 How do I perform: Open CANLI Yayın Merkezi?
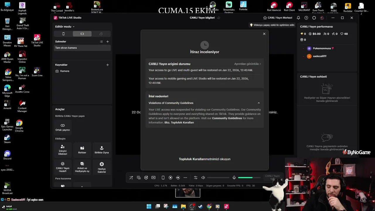tap(278, 18)
